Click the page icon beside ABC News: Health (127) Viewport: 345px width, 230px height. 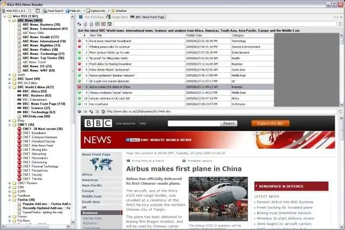pos(19,37)
